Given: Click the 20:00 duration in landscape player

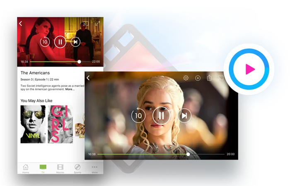Looking at the screenshot, I should 231,154.
